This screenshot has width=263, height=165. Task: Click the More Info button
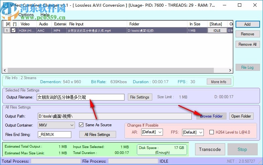click(x=219, y=82)
